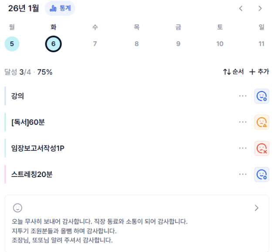Click the orange face icon for [독서]60분
Image resolution: width=275 pixels, height=252 pixels.
click(x=261, y=123)
